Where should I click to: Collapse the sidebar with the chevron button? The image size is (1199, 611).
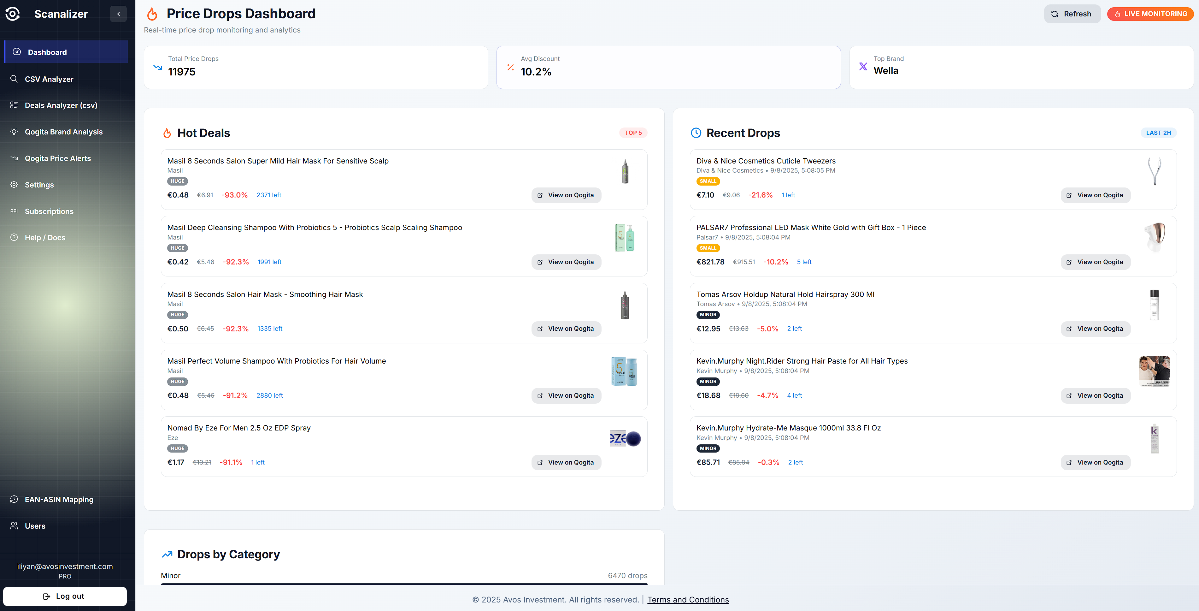pos(118,14)
